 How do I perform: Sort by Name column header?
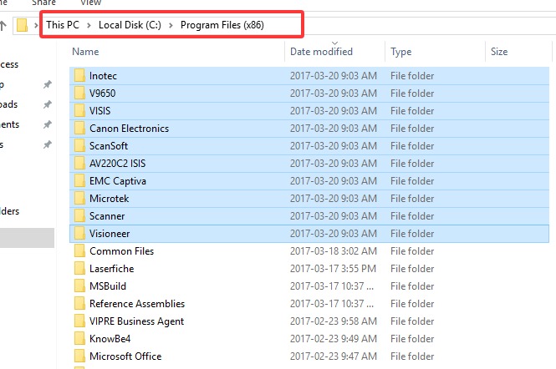tap(85, 52)
